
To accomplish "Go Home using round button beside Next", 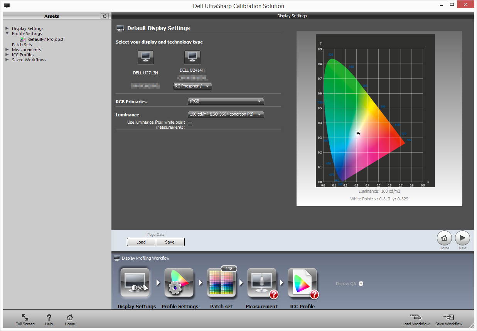I will pos(444,238).
